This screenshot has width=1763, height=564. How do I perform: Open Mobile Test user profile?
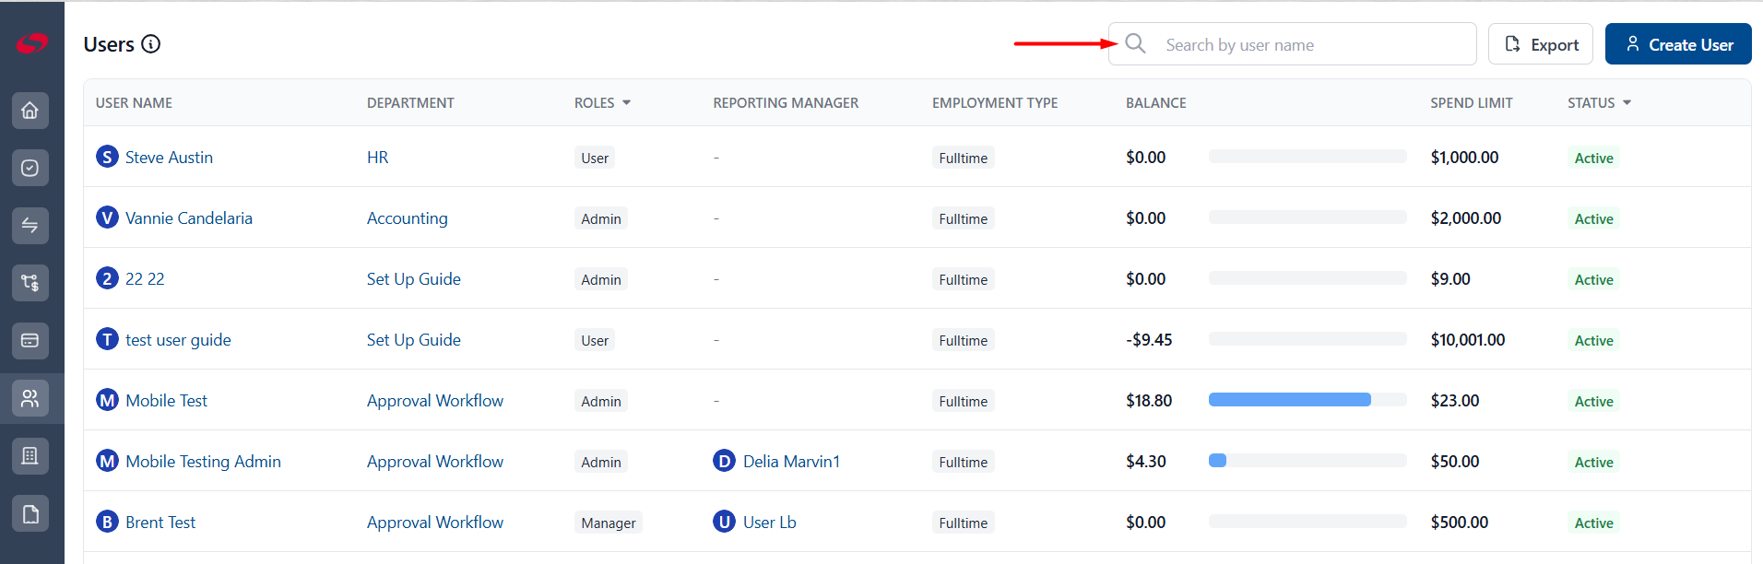pyautogui.click(x=167, y=401)
